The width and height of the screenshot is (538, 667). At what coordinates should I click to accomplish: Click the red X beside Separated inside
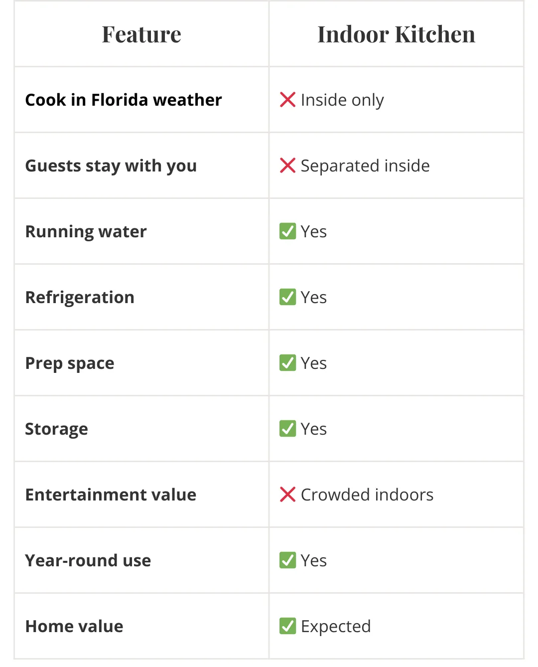287,166
